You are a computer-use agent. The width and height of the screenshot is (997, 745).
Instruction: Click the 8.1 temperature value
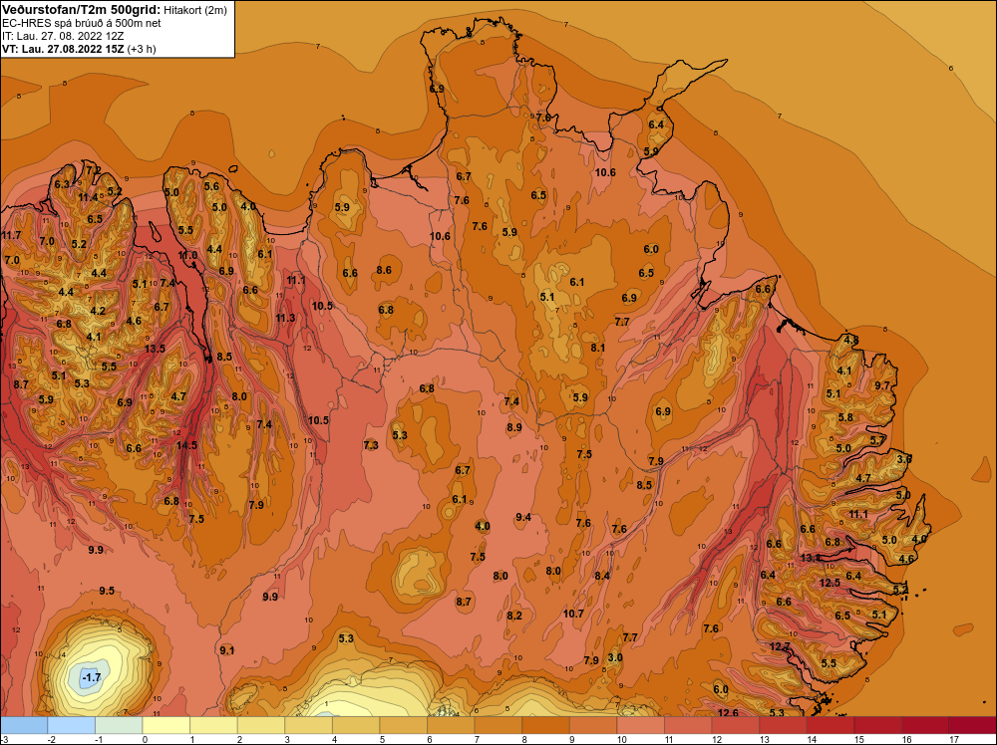[597, 348]
